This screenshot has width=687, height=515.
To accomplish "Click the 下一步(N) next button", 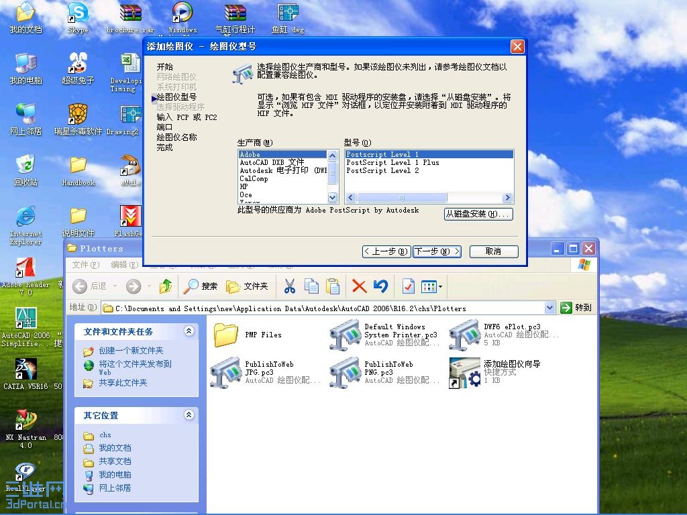I will [x=437, y=251].
